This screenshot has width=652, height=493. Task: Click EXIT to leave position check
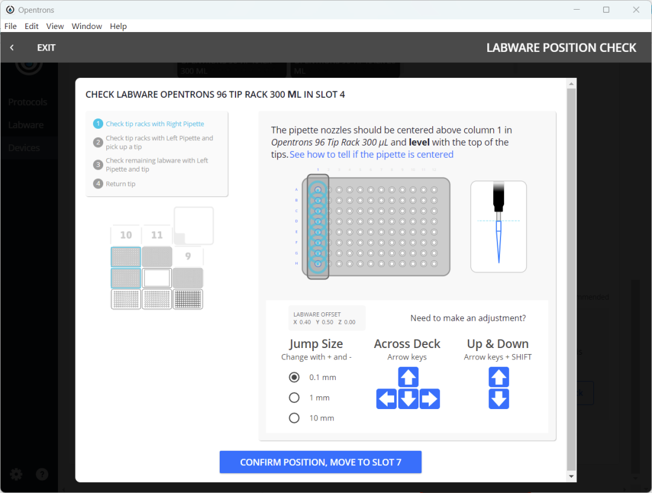point(46,48)
